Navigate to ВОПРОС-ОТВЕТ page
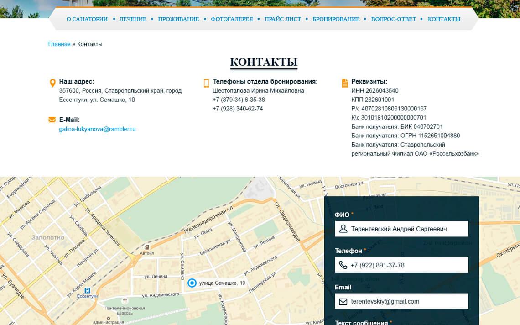Image resolution: width=520 pixels, height=325 pixels. (x=394, y=19)
